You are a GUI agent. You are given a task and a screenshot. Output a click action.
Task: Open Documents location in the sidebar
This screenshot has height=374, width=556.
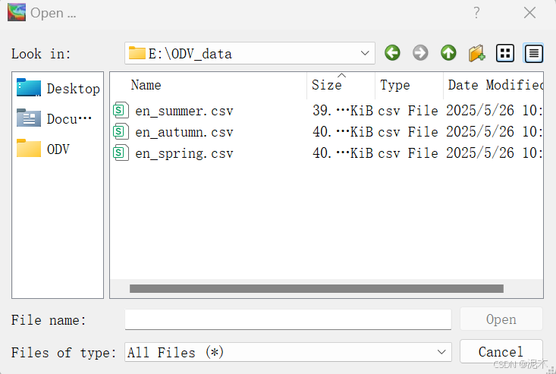[x=54, y=118]
